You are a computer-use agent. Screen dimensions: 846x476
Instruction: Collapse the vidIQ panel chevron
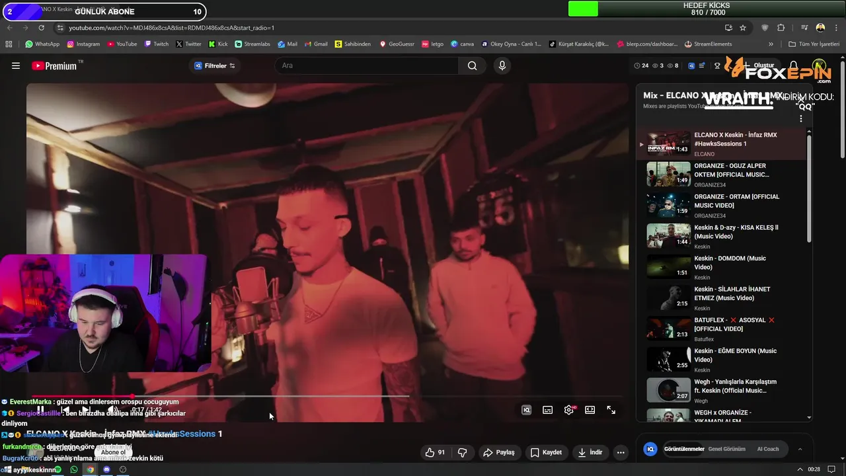(800, 449)
